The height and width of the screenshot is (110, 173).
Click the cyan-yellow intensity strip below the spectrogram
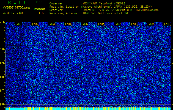[88, 109]
